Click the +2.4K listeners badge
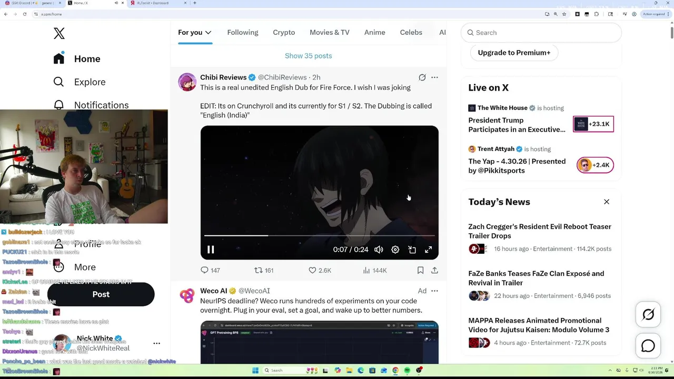The width and height of the screenshot is (674, 379). pyautogui.click(x=595, y=165)
